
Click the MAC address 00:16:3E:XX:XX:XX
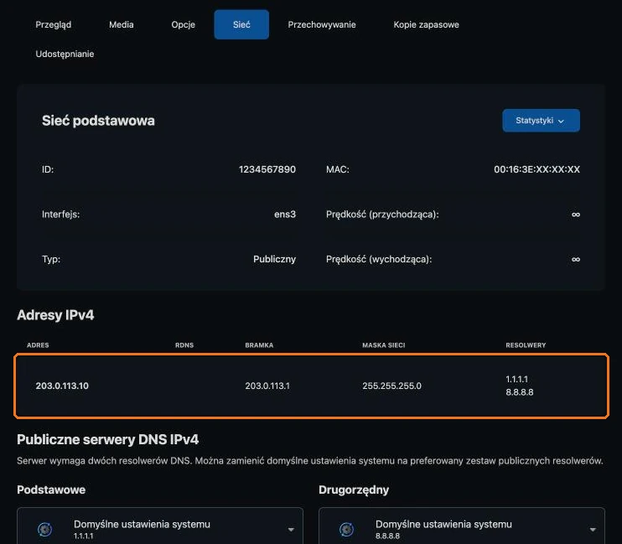click(536, 169)
